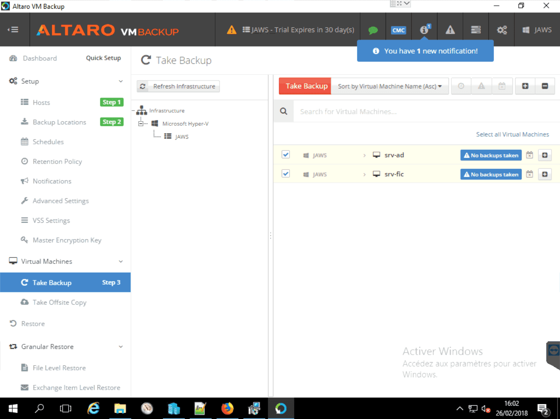
Task: Open Retention Policy menu item
Action: tap(57, 162)
